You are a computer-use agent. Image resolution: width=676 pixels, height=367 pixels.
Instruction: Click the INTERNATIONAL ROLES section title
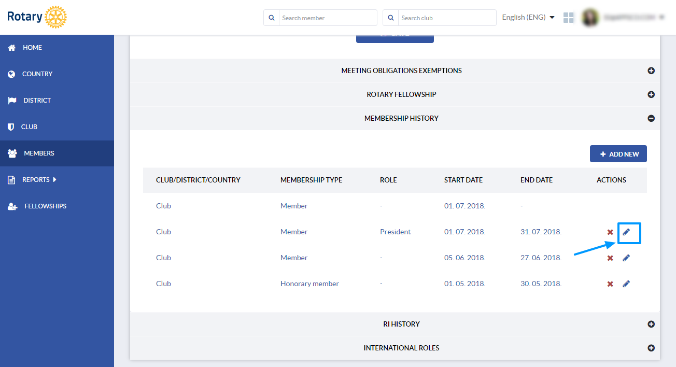pyautogui.click(x=402, y=348)
